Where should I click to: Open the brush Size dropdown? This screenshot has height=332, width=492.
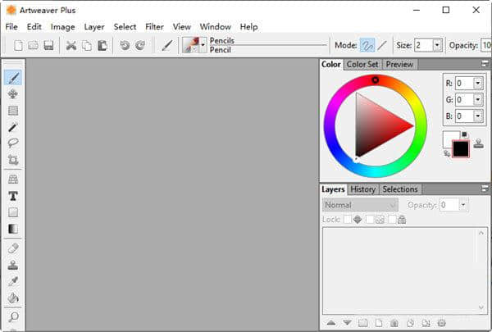tap(437, 45)
